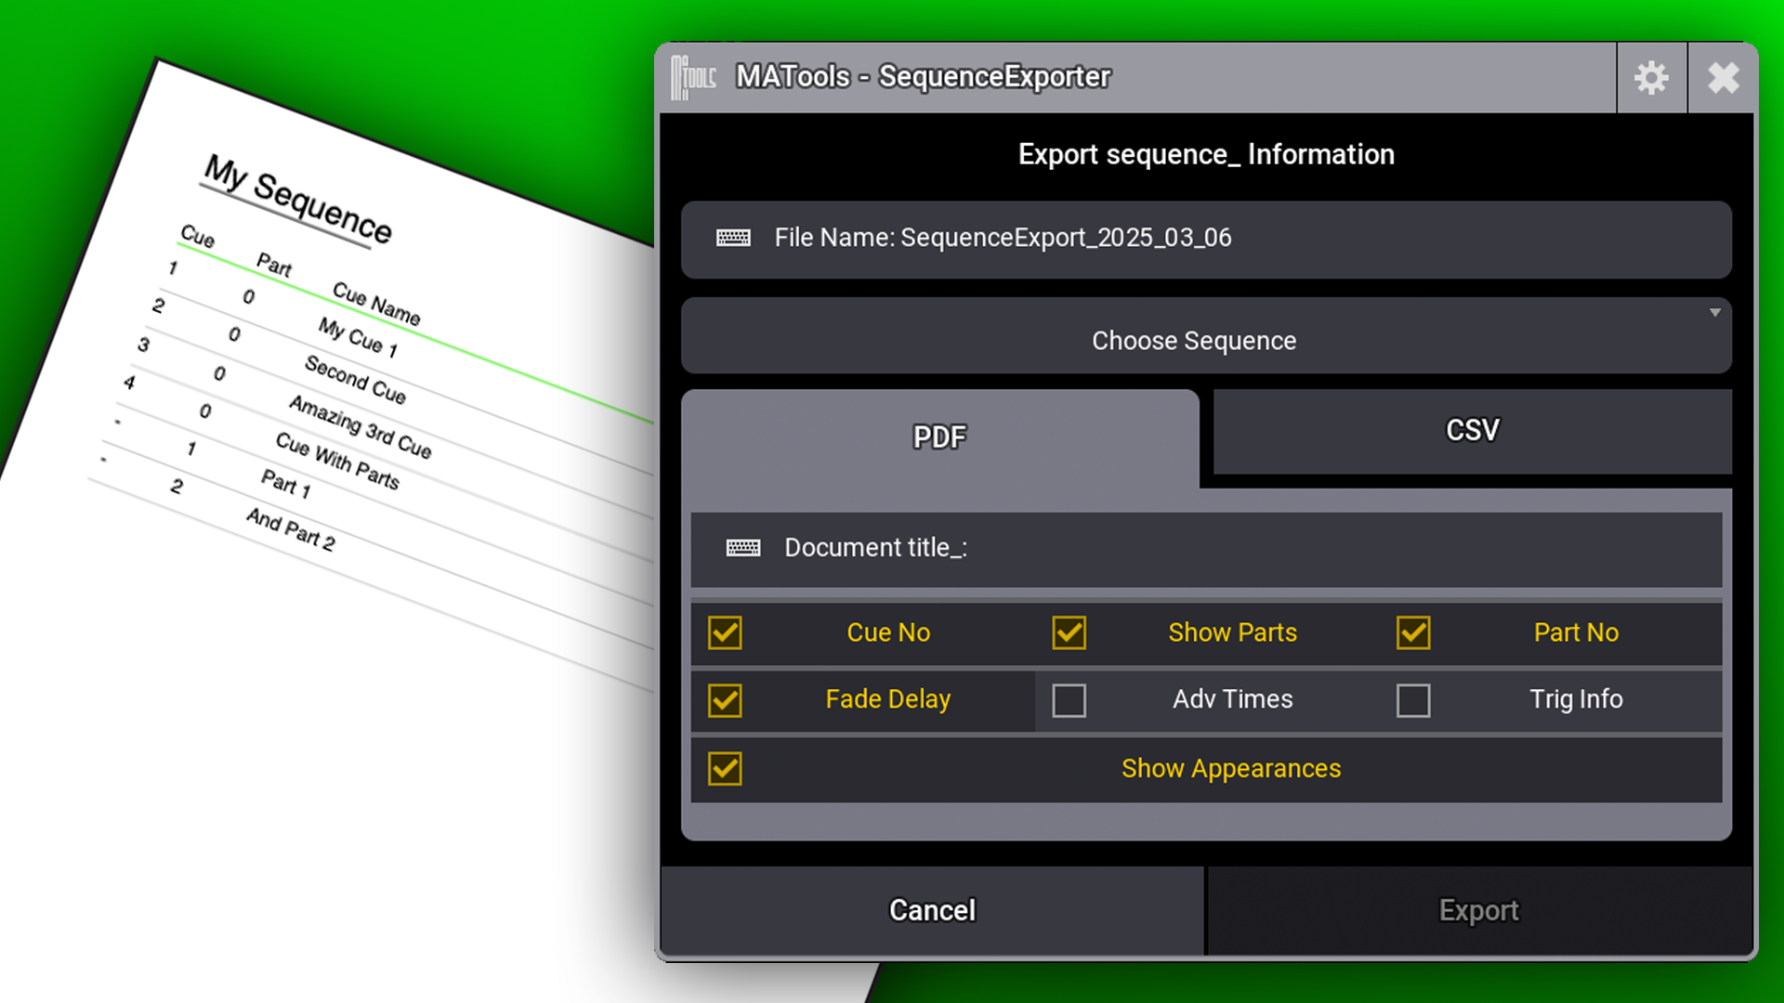
Task: Click 'Cue With Parts' in the PDF preview
Action: click(x=337, y=461)
